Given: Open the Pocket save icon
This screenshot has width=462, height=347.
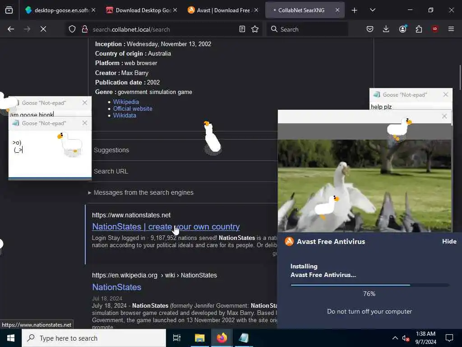Looking at the screenshot, I should (370, 29).
